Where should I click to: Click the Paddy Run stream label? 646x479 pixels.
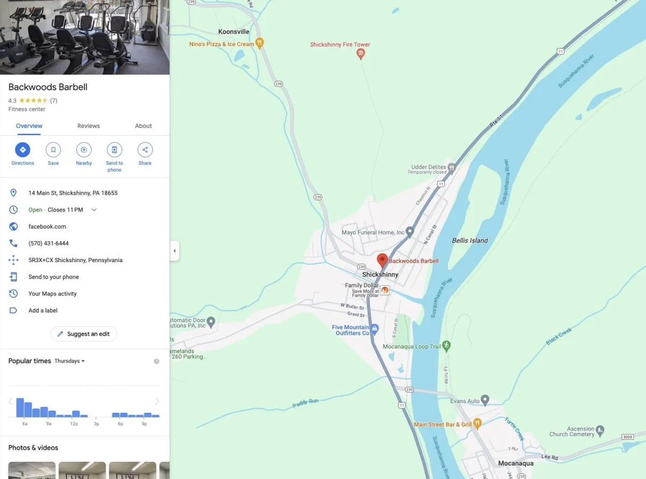coord(305,403)
